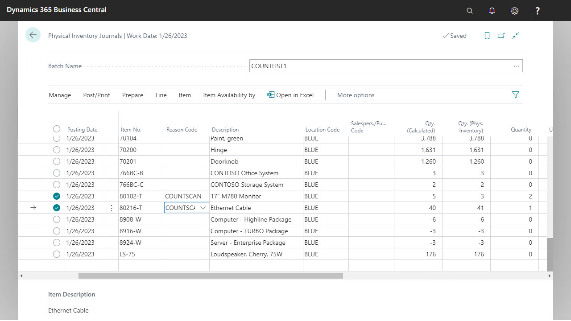Open the Line menu
Viewport: 571px width, 321px height.
tap(161, 95)
